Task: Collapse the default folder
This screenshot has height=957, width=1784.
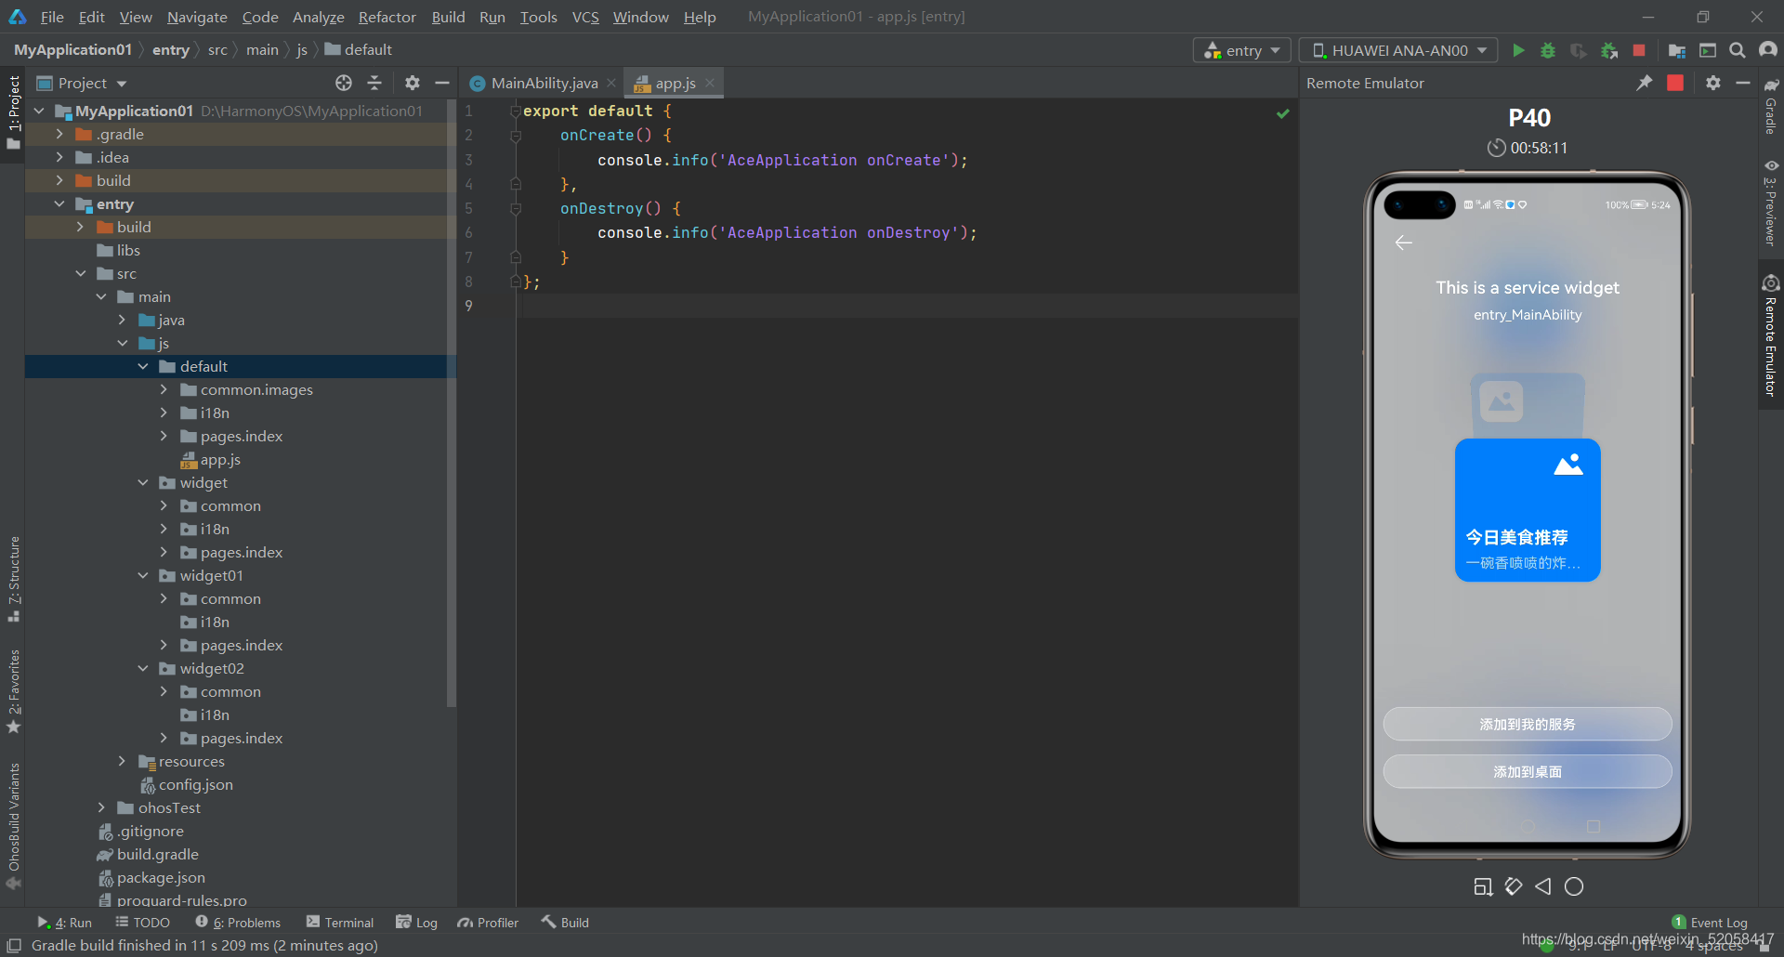Action: click(143, 366)
